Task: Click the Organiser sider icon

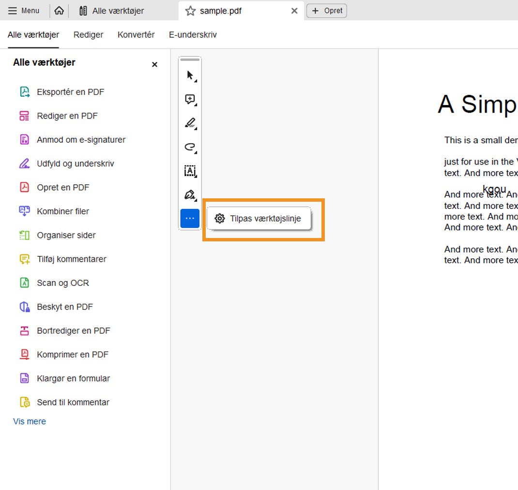Action: (x=24, y=235)
